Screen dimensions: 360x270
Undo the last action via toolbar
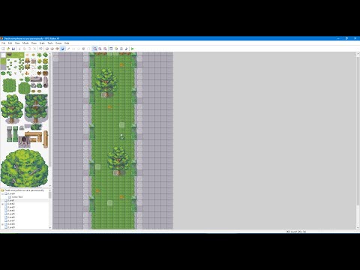tap(40, 49)
